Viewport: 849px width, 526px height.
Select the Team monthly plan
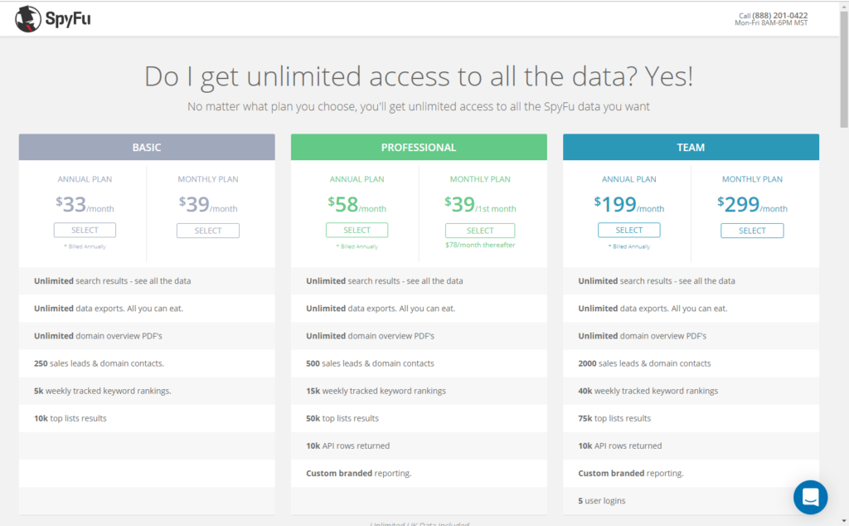point(752,231)
